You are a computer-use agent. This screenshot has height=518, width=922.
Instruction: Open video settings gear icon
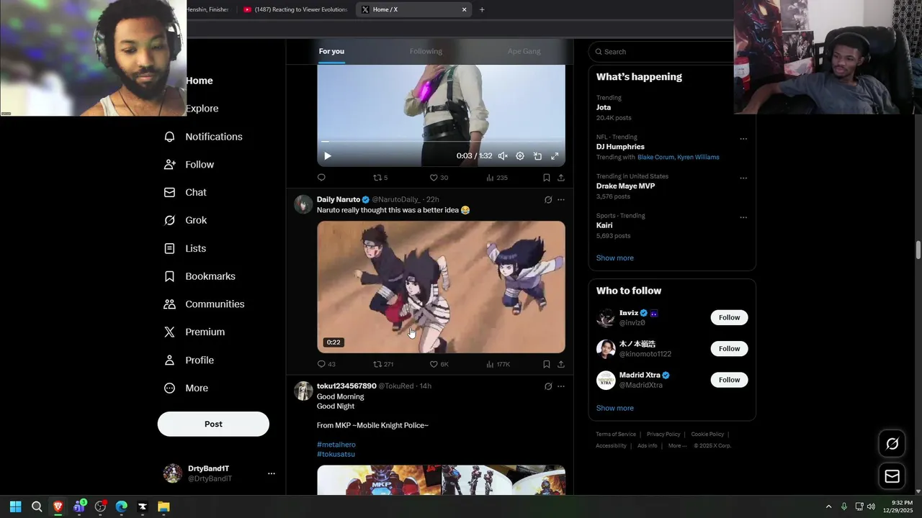[x=520, y=156]
